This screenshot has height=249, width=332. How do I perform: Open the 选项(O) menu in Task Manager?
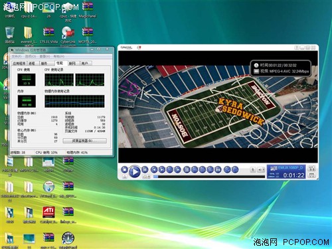click(x=31, y=56)
